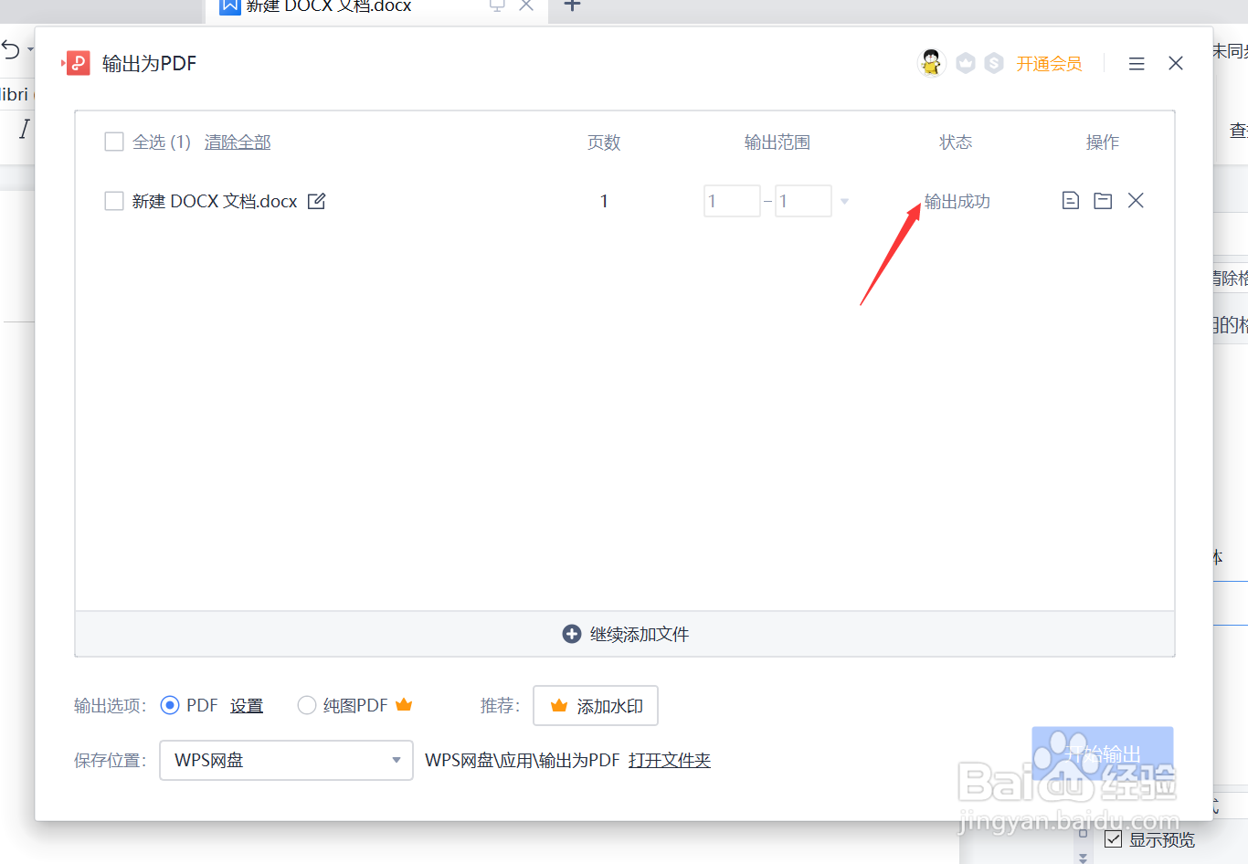
Task: Click the crown icon inside the 添加水印 button
Action: [559, 705]
